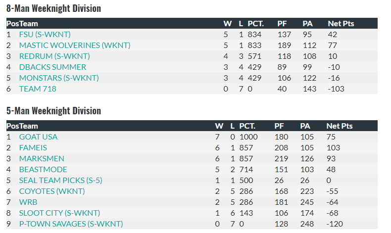Click the 8-Man Weeknight Division heading
The height and width of the screenshot is (233, 391).
coord(53,8)
